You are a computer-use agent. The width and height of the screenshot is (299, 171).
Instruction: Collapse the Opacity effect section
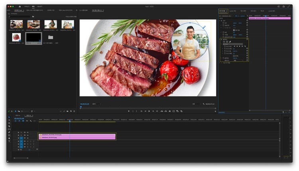[220, 39]
